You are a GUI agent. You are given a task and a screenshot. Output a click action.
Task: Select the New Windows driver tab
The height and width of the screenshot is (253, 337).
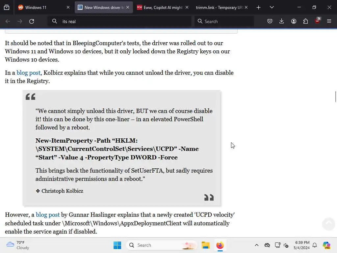coord(104,8)
